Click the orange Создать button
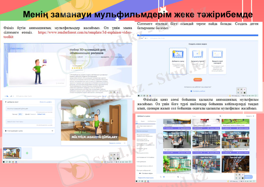 pos(198,80)
